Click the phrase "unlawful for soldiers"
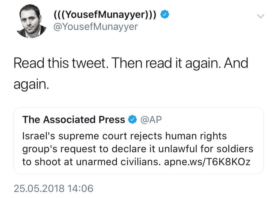 tap(206, 149)
